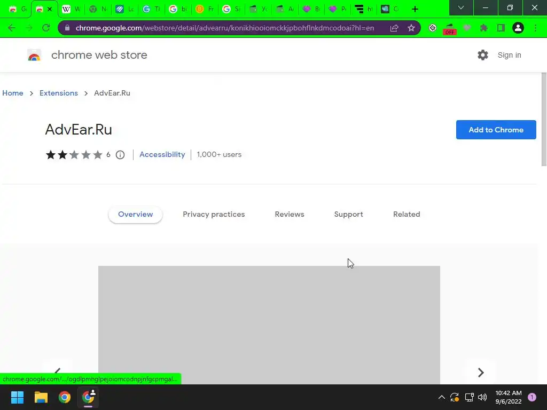This screenshot has height=410, width=547.
Task: Open the tab search dropdown arrow
Action: tap(461, 7)
